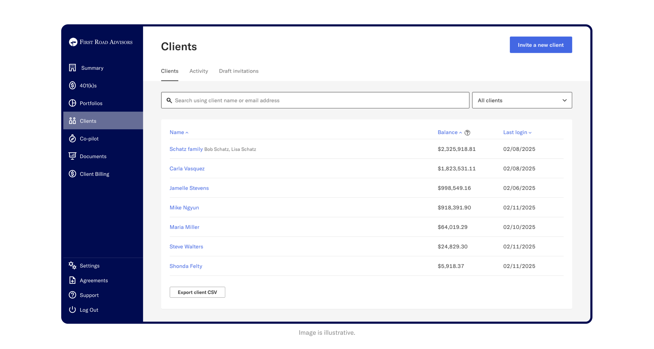Click last login 02/10/2025
The height and width of the screenshot is (349, 654).
tap(519, 227)
